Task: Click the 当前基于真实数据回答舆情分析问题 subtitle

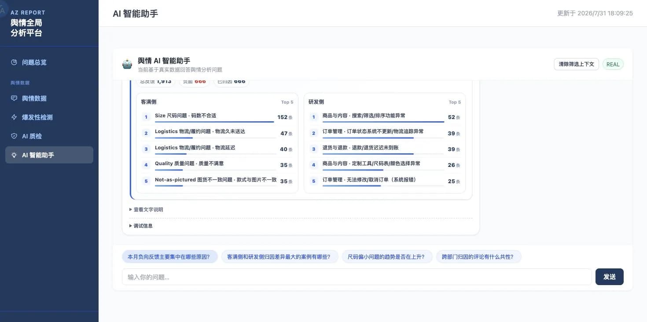Action: click(x=180, y=70)
